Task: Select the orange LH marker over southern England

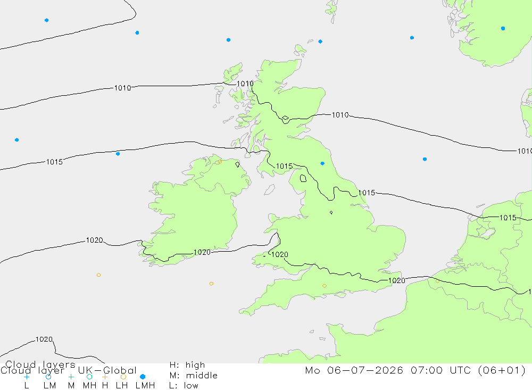Action: click(325, 286)
